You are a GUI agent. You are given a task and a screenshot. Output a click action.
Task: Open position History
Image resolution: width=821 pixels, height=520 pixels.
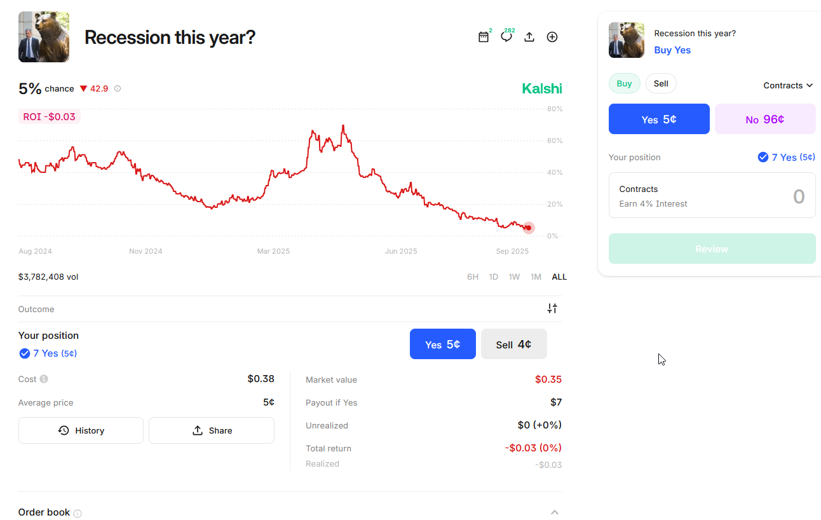(81, 430)
